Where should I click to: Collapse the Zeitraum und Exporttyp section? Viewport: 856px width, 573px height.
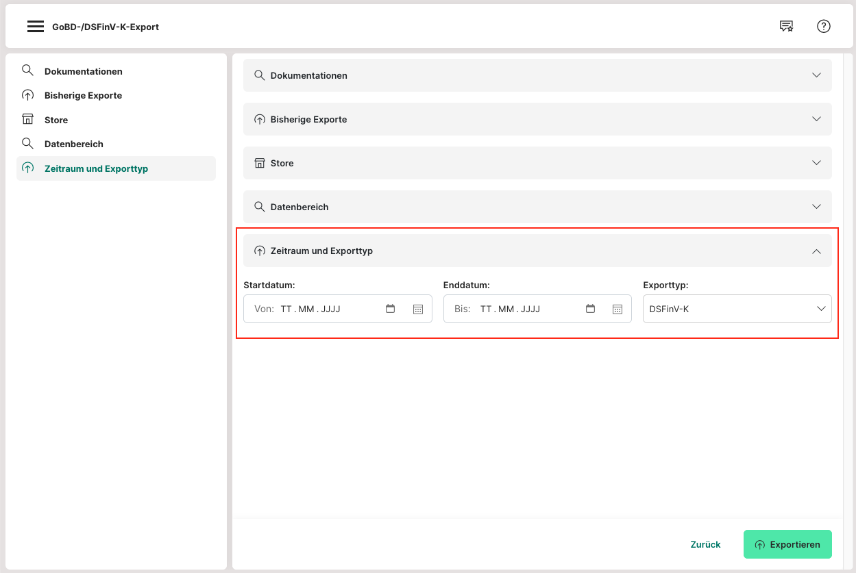[x=816, y=251]
